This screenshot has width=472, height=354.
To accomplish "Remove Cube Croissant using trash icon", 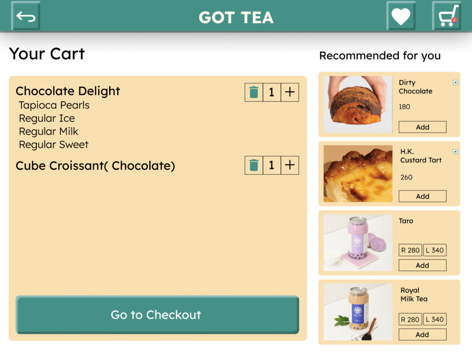I will tap(254, 165).
